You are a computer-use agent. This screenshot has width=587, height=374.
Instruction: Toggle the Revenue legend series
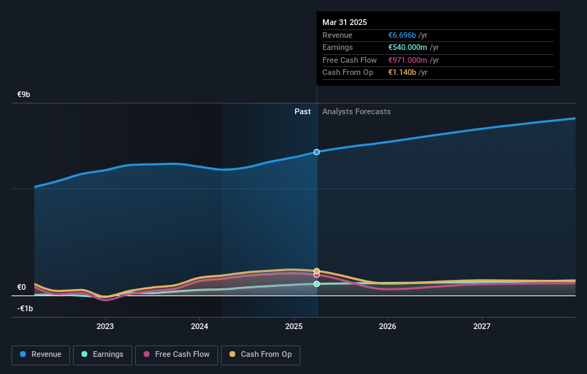point(41,355)
